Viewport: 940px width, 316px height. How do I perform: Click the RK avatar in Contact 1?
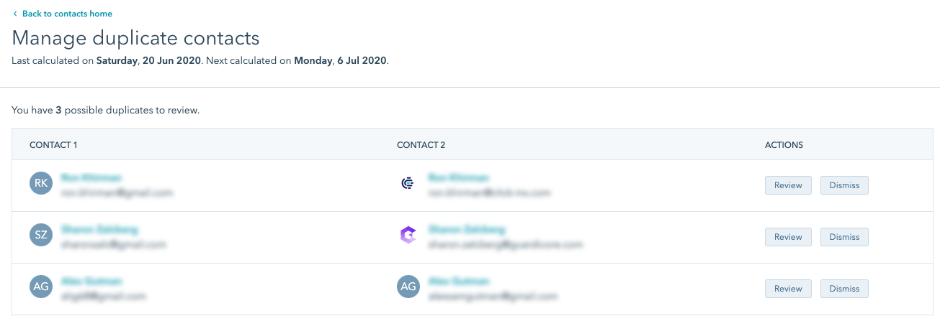click(41, 184)
